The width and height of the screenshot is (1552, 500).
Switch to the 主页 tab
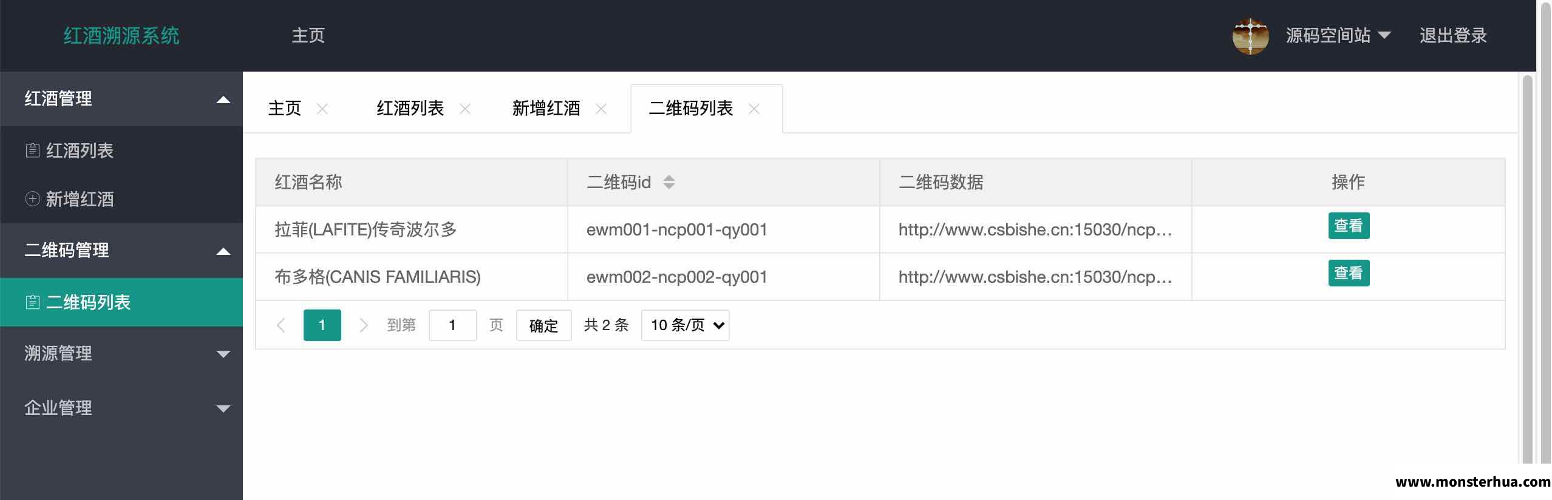click(x=285, y=109)
